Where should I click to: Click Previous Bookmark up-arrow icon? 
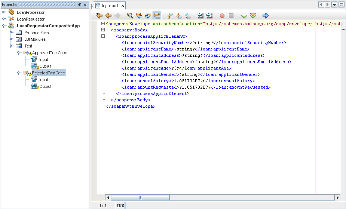coord(169,15)
